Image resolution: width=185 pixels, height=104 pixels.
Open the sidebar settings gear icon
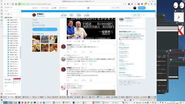click(x=1, y=94)
